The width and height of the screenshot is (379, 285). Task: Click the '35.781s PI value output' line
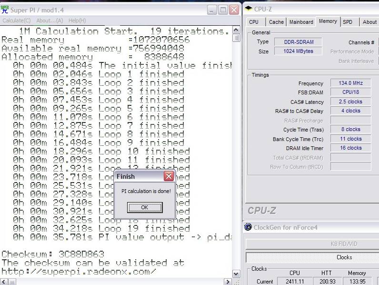click(x=122, y=237)
